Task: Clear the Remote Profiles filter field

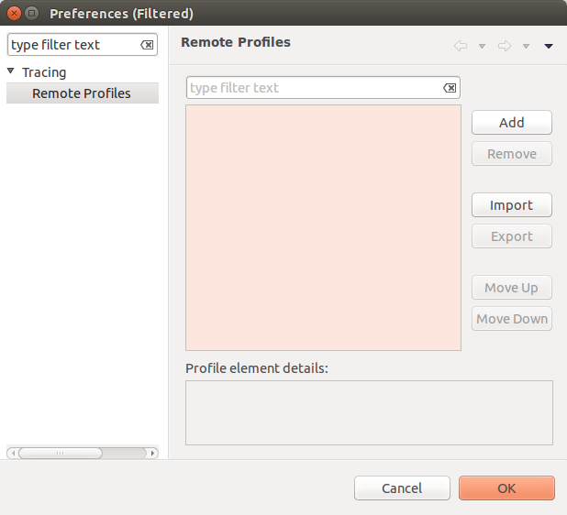Action: coord(450,88)
